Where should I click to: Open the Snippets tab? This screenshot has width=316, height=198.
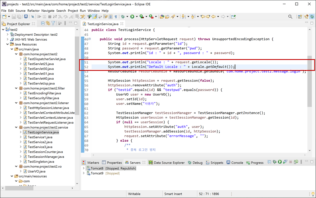(x=215, y=163)
